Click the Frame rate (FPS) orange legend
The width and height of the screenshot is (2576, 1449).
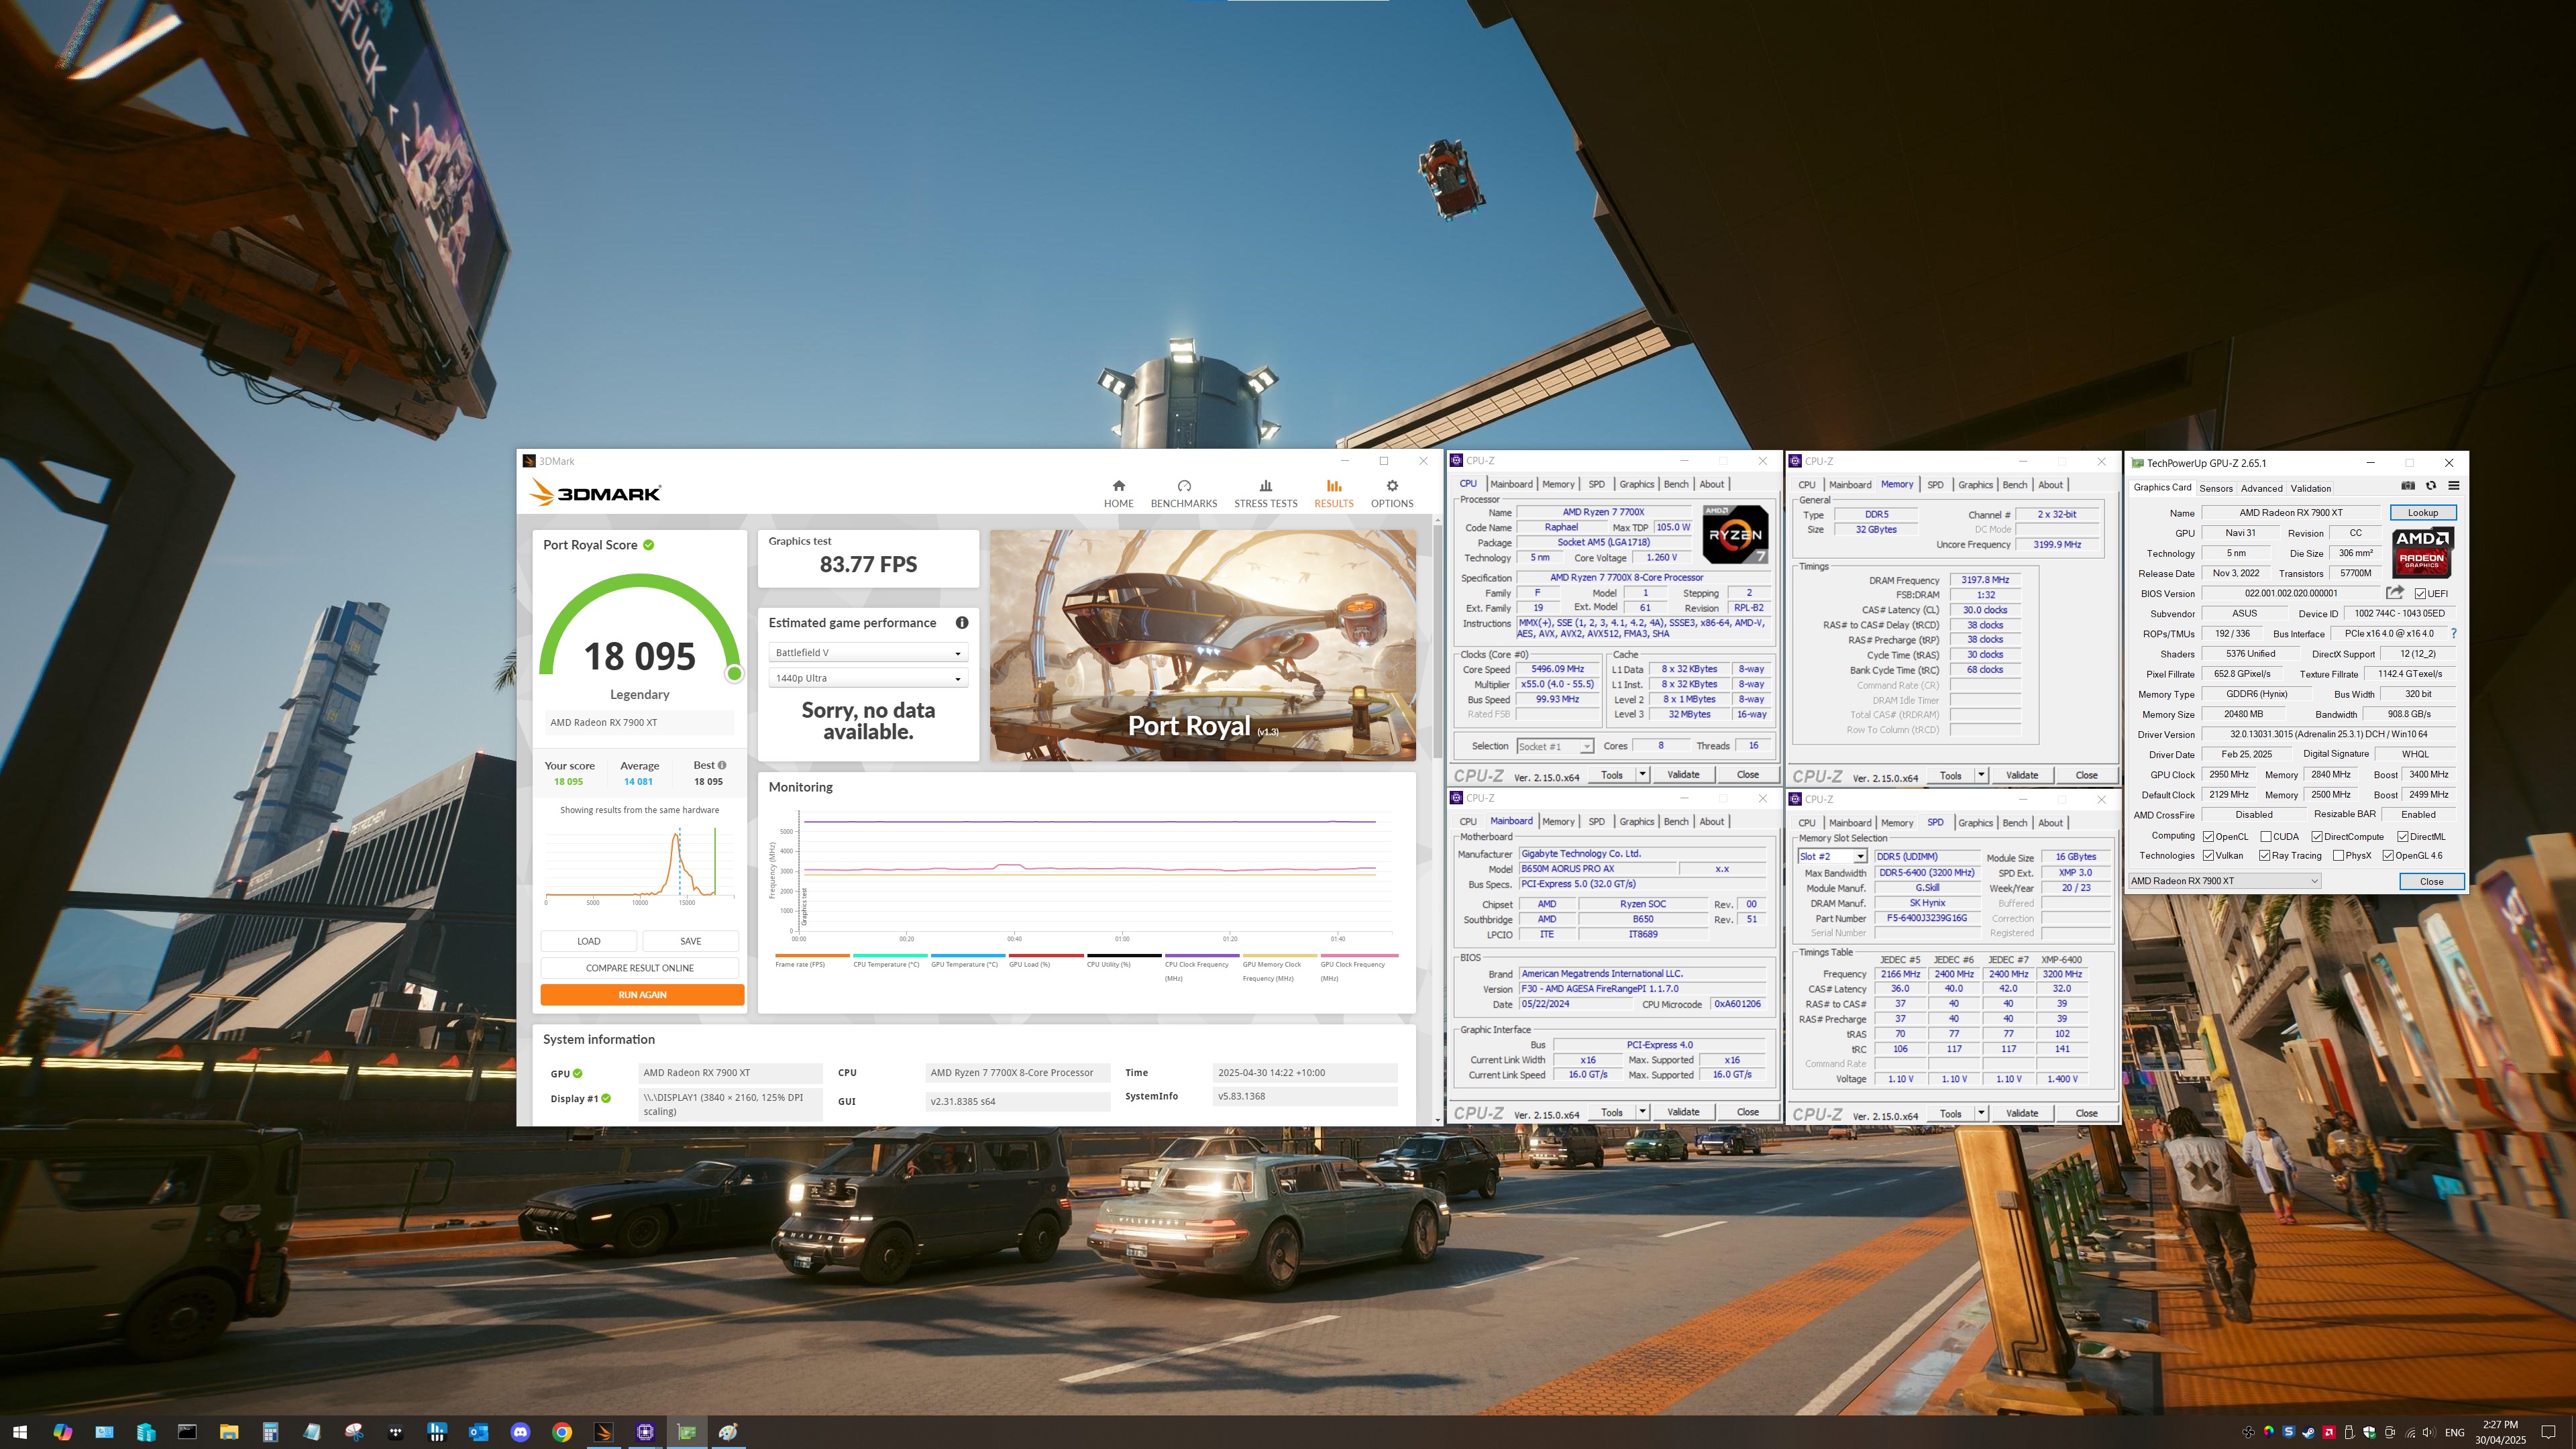[x=812, y=961]
